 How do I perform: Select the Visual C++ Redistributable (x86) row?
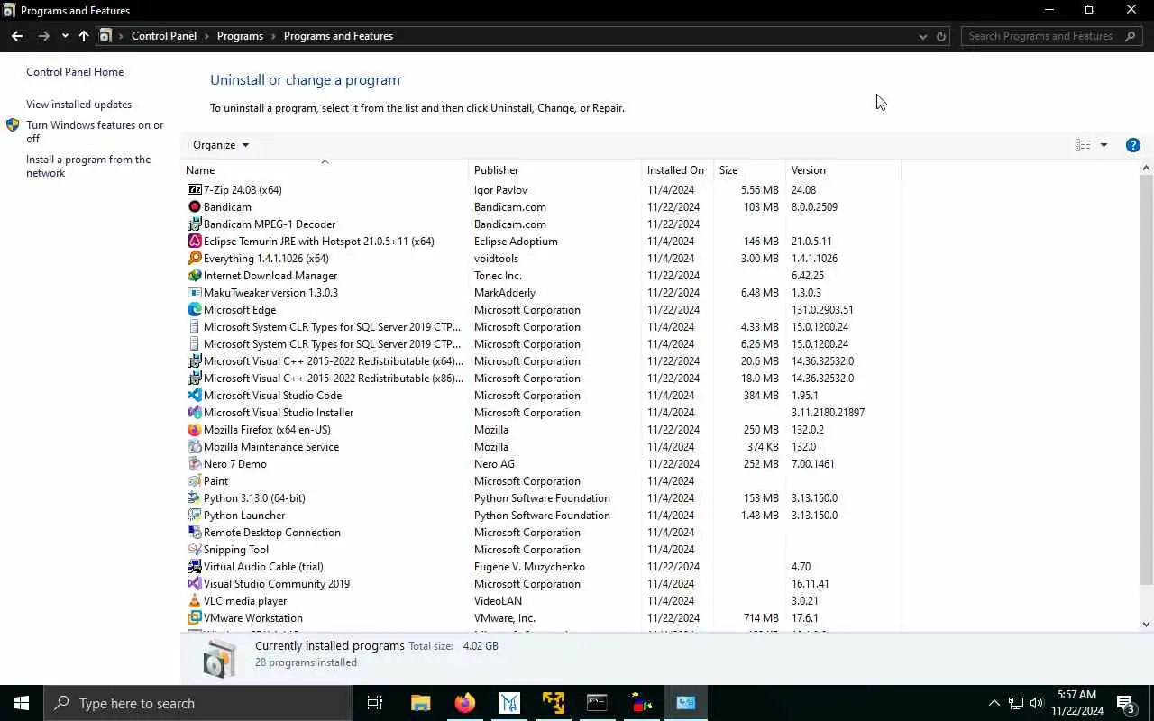(543, 379)
